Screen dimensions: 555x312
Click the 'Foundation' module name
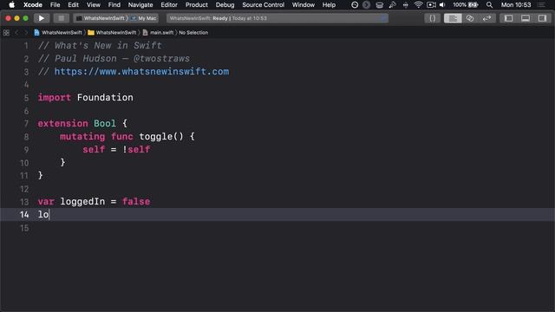click(x=105, y=98)
